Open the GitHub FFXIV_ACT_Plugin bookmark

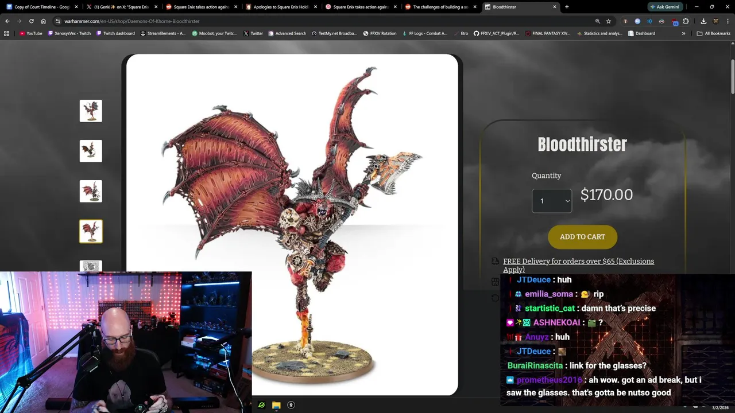pyautogui.click(x=496, y=33)
